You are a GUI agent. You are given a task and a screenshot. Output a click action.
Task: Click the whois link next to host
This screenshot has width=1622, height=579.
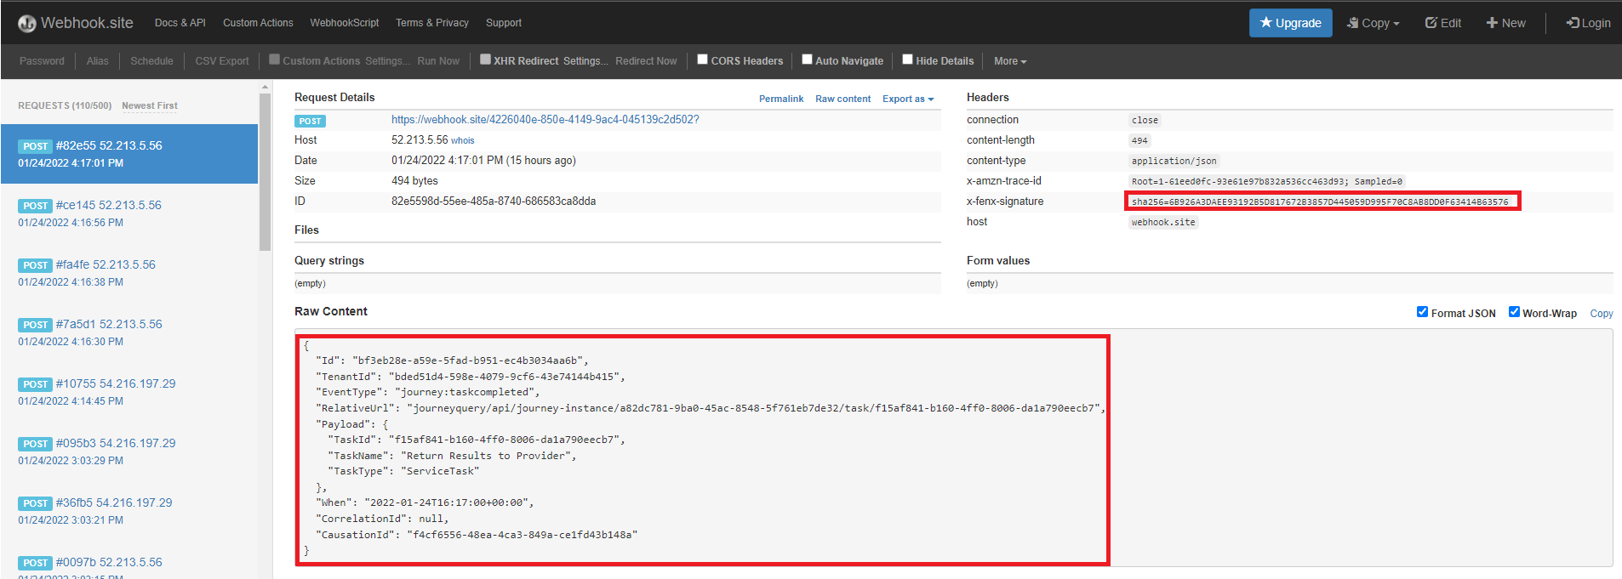pyautogui.click(x=463, y=141)
